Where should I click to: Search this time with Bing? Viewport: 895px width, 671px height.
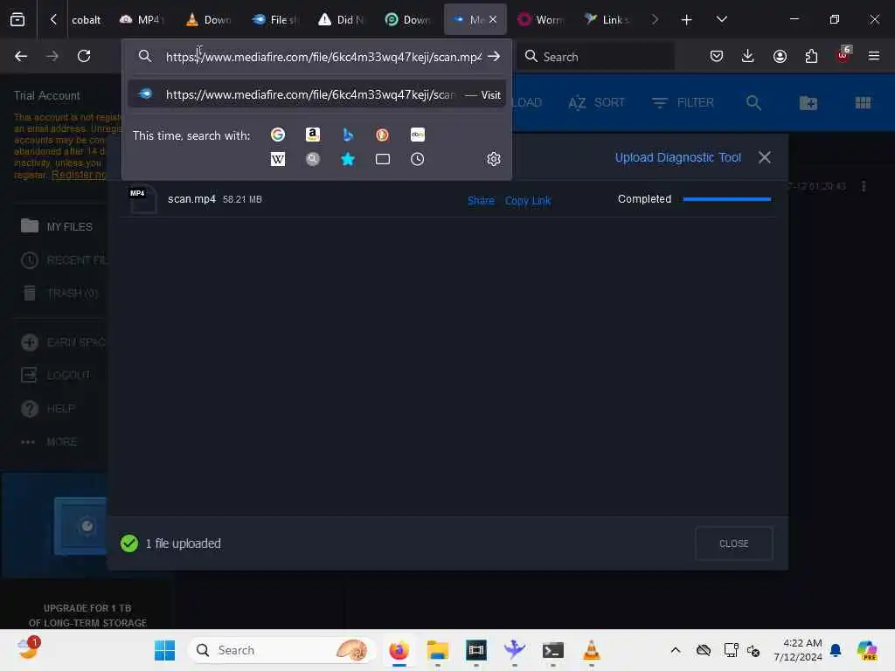pos(348,135)
